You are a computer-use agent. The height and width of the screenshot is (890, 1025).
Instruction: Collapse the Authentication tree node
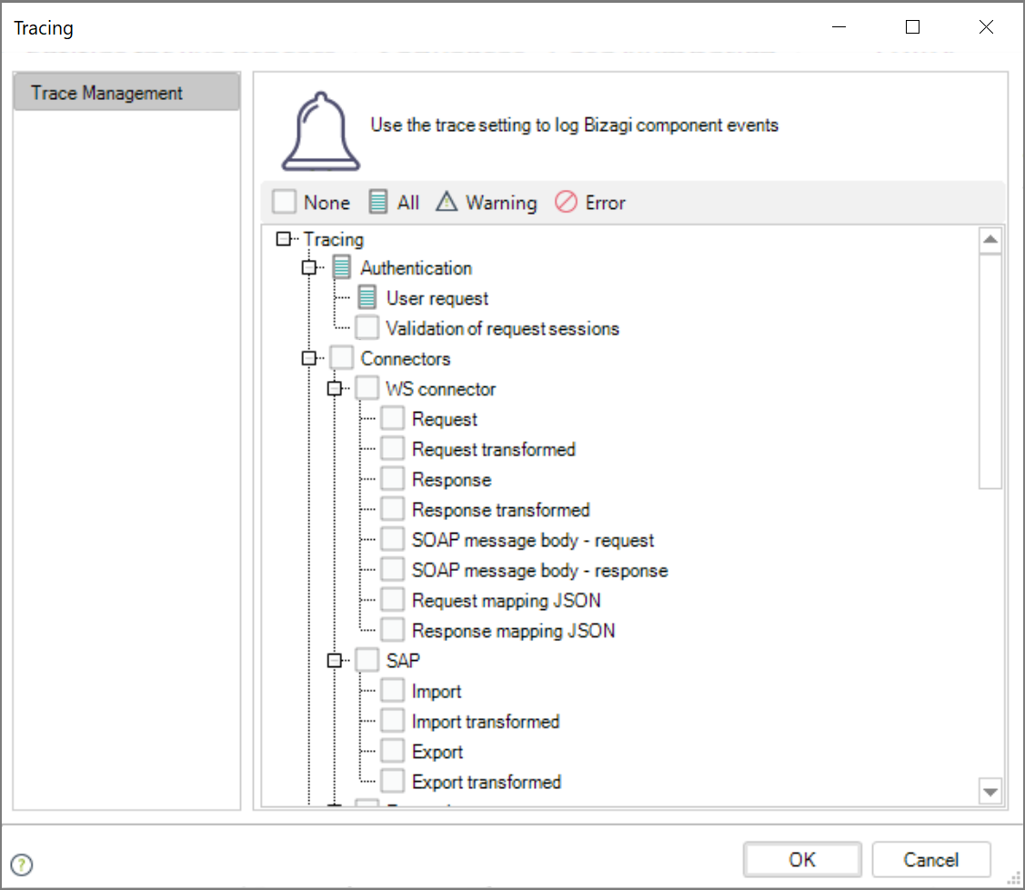(308, 267)
